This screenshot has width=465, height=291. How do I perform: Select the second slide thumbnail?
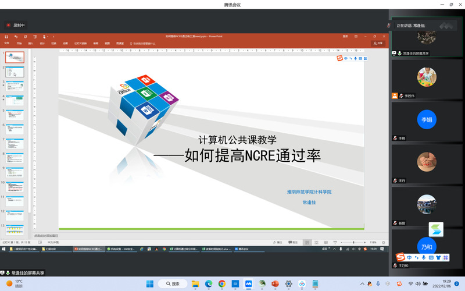[x=15, y=72]
